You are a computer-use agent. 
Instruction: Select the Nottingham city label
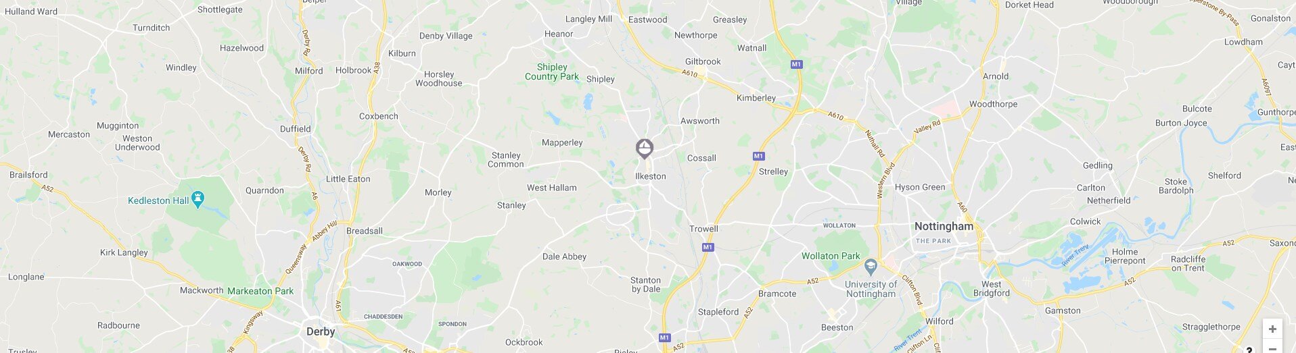click(944, 226)
